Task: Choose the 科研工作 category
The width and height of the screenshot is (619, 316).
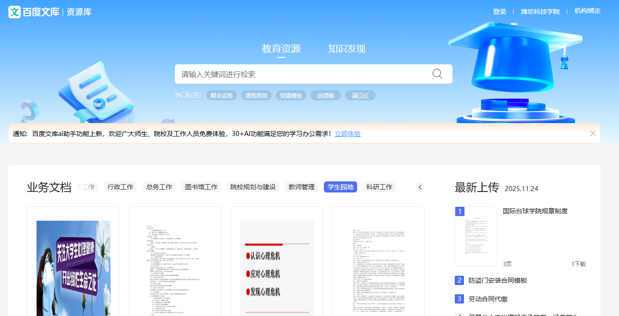Action: point(379,187)
